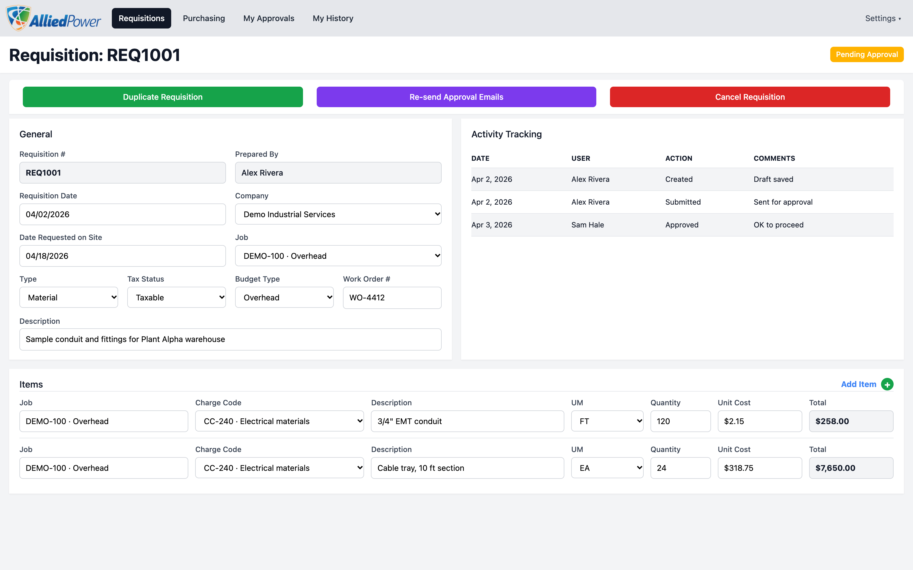Click Duplicate Requisition button
Screen dimensions: 913x570
pyautogui.click(x=163, y=97)
